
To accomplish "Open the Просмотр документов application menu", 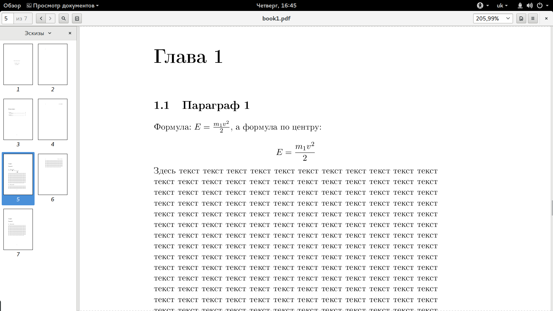I will click(63, 5).
